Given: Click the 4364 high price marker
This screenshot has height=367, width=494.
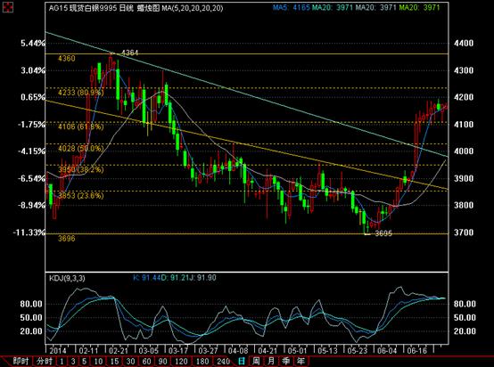Looking at the screenshot, I should pos(130,53).
